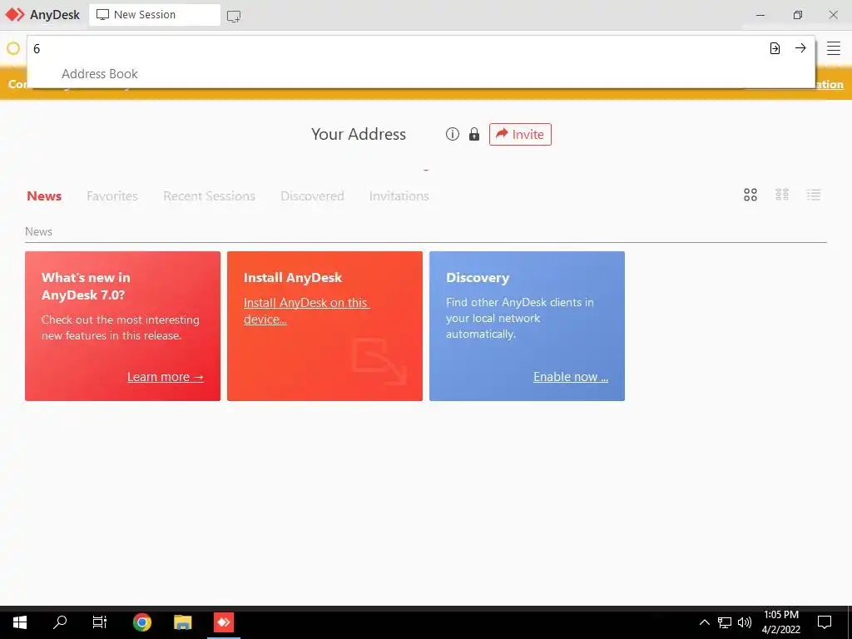852x639 pixels.
Task: Click the lock icon for unattended access
Action: (x=474, y=134)
